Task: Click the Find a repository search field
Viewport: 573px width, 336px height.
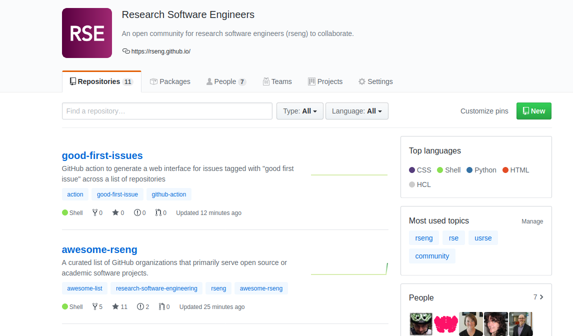Action: [x=167, y=111]
